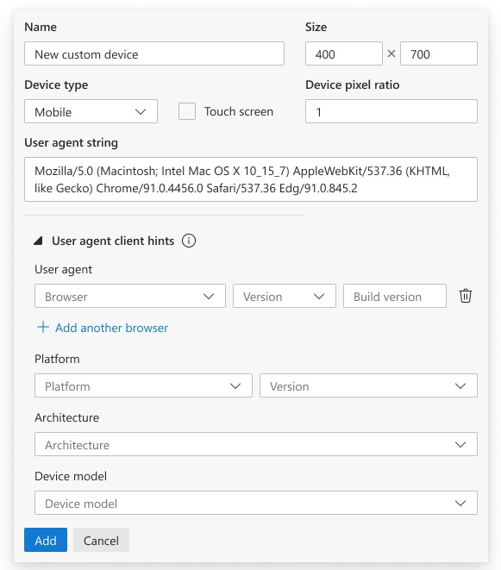The width and height of the screenshot is (501, 570).
Task: Enable the Touch screen checkbox
Action: click(x=187, y=111)
